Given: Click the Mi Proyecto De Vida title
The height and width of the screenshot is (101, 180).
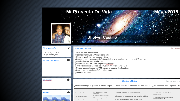Looking at the screenshot, I should (89, 12).
